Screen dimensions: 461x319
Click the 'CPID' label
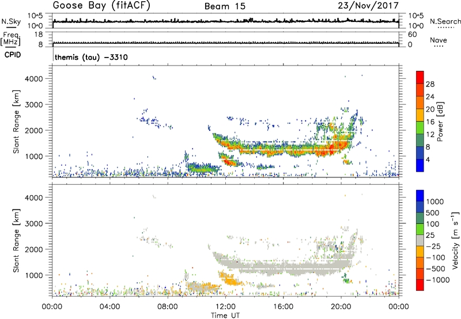13,55
